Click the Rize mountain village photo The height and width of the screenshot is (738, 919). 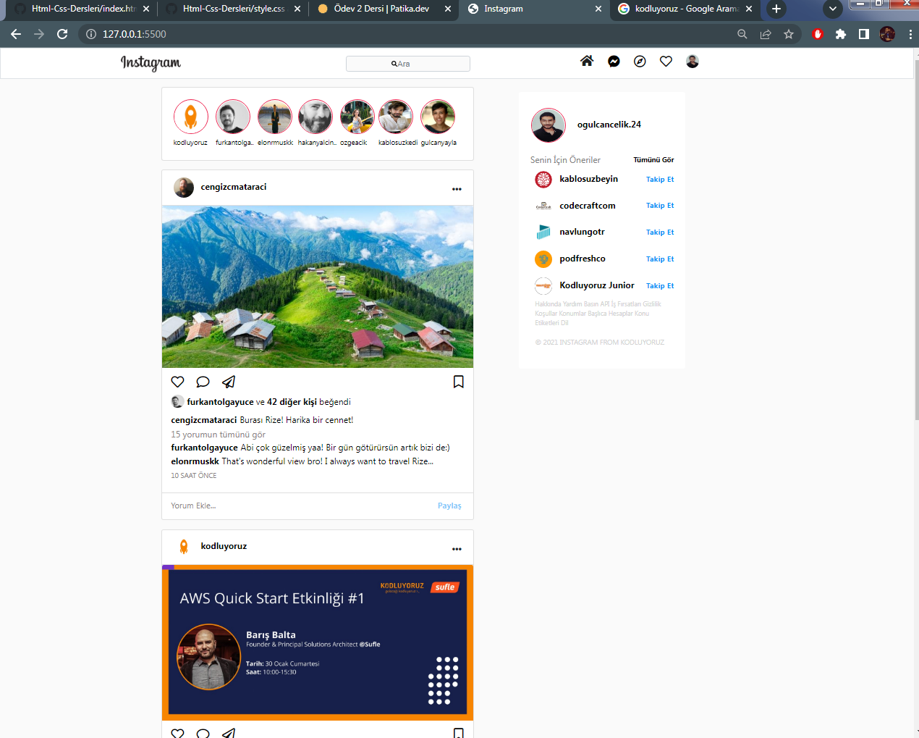click(x=318, y=287)
